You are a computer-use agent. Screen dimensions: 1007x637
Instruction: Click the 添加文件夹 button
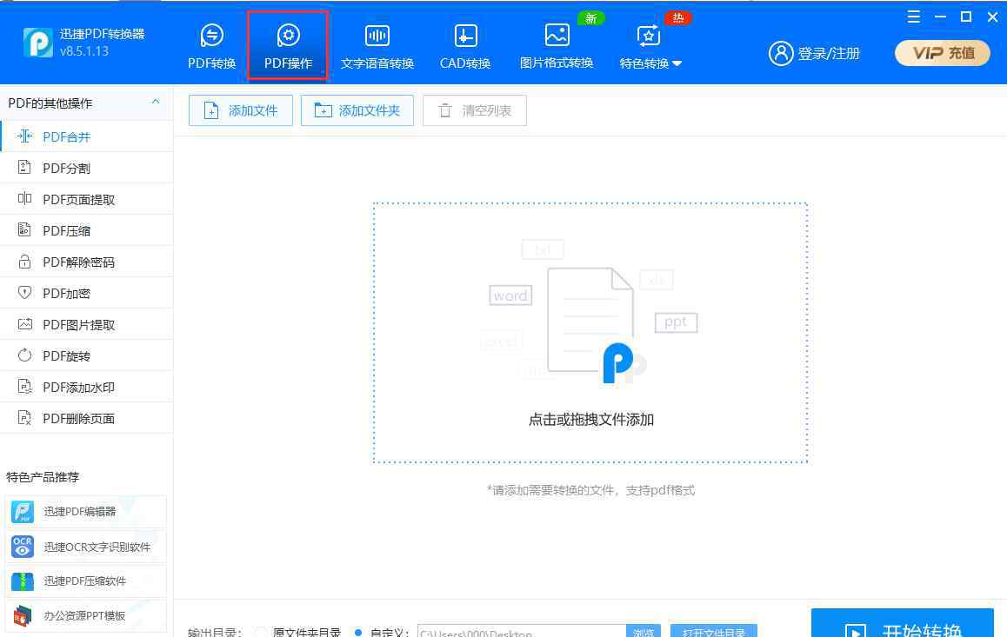point(357,110)
